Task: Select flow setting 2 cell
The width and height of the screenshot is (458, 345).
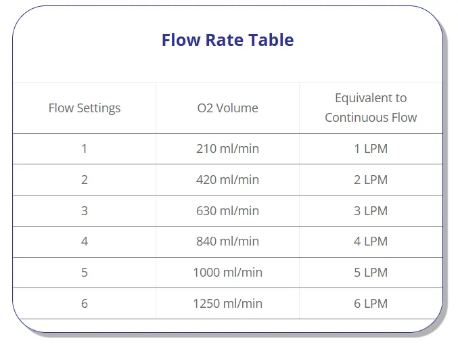Action: (85, 180)
